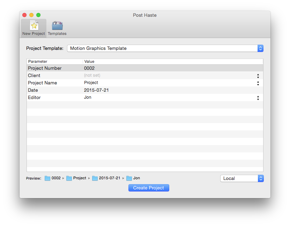Click the New Project star icon
The width and height of the screenshot is (290, 226).
[x=34, y=25]
